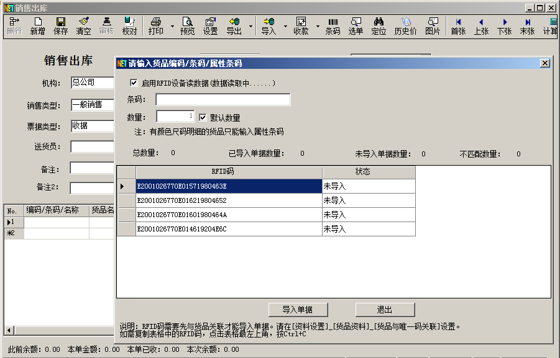Click the 条码 barcode input field
The image size is (560, 358).
223,99
